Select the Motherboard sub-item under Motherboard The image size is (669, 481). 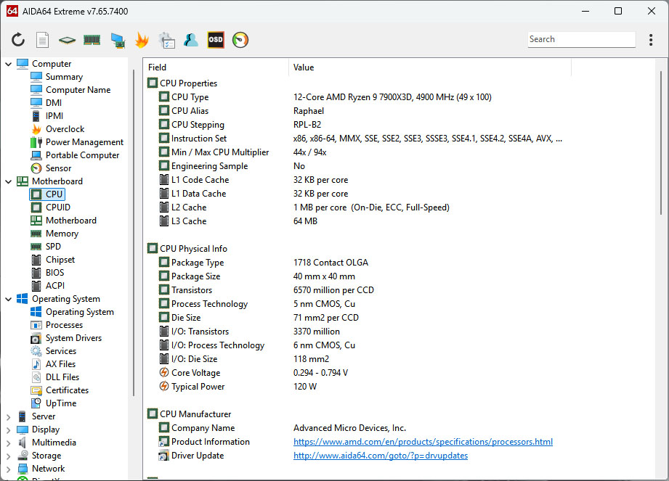click(x=71, y=221)
